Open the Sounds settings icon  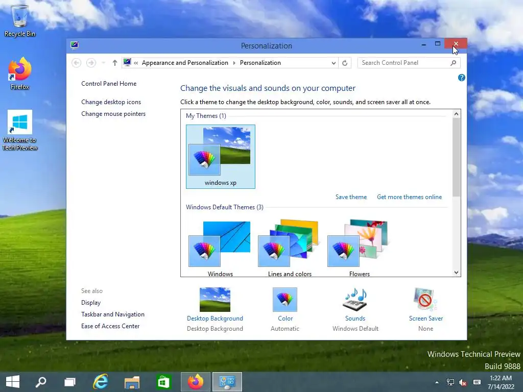[355, 299]
